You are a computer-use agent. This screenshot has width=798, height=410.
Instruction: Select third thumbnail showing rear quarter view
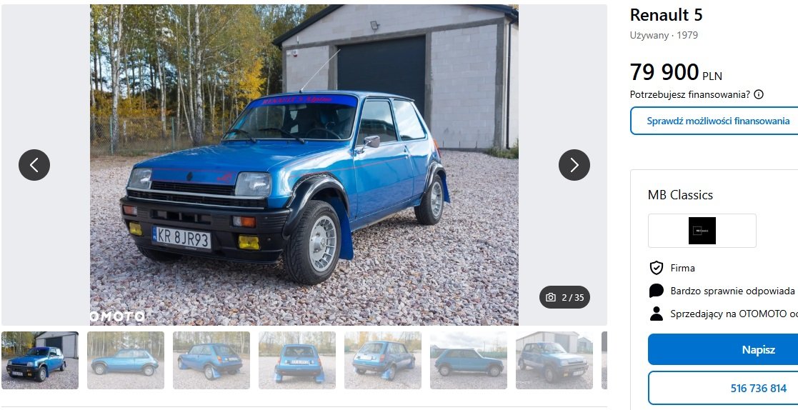211,360
